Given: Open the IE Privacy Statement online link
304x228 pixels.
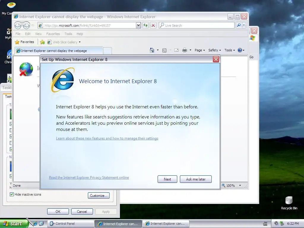Looking at the screenshot, I should 89,178.
